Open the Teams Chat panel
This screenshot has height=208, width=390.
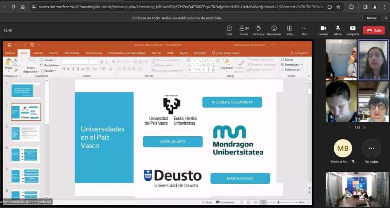[229, 30]
